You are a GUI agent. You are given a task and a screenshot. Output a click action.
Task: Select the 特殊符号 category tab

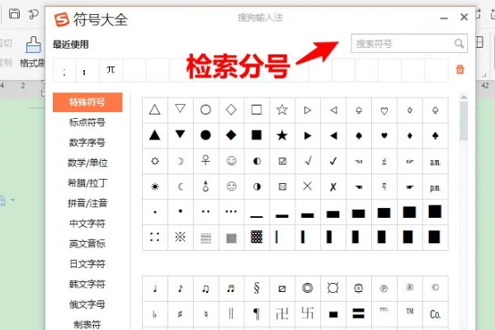87,102
